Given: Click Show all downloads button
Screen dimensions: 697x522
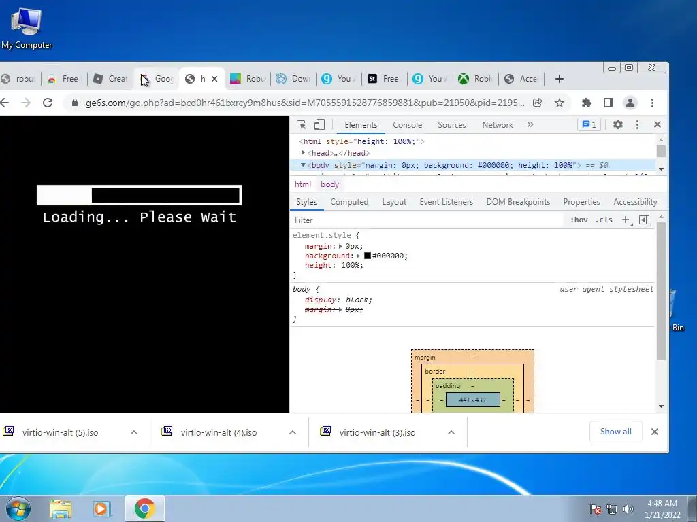Looking at the screenshot, I should pos(615,432).
